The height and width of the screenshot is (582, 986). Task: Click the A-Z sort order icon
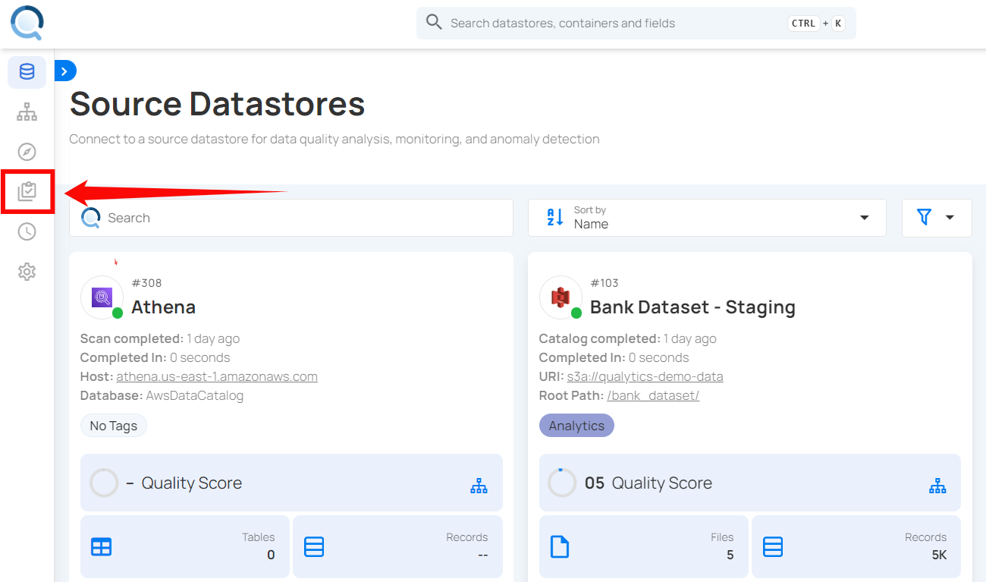(x=555, y=218)
